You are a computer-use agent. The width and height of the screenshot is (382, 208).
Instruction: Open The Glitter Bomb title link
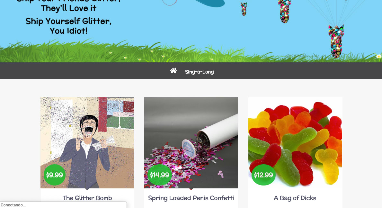pos(87,198)
